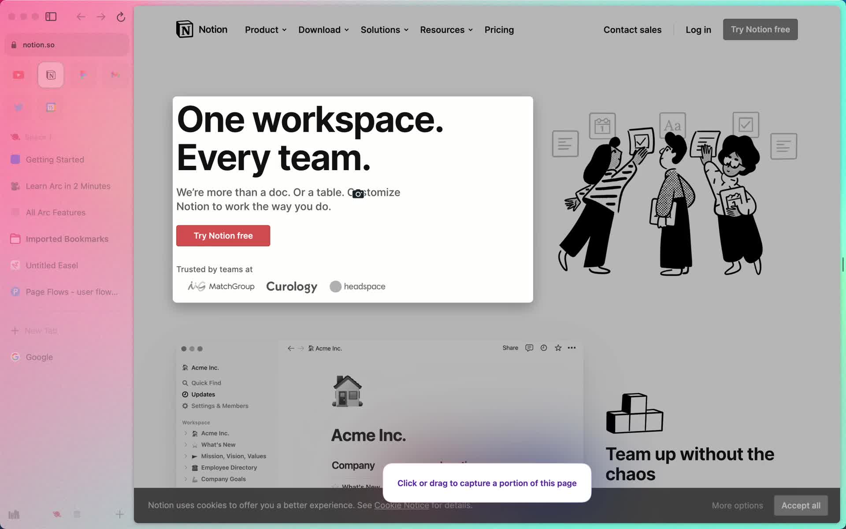Screen dimensions: 846x529
Task: Click the Pricing menu item
Action: coord(499,29)
